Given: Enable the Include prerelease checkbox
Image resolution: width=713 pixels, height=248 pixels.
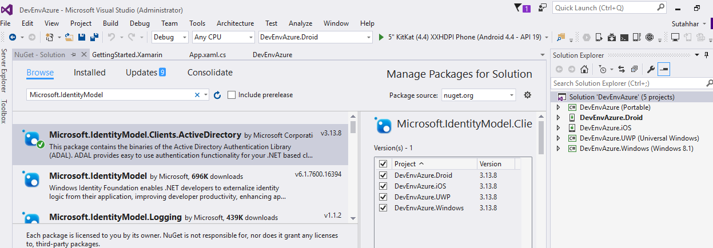Looking at the screenshot, I should tap(232, 95).
